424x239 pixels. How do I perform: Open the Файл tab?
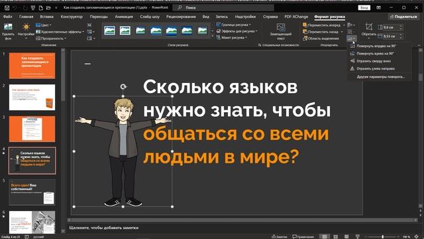click(7, 17)
